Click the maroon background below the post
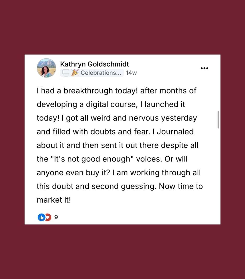This screenshot has height=279, width=245. 122,251
